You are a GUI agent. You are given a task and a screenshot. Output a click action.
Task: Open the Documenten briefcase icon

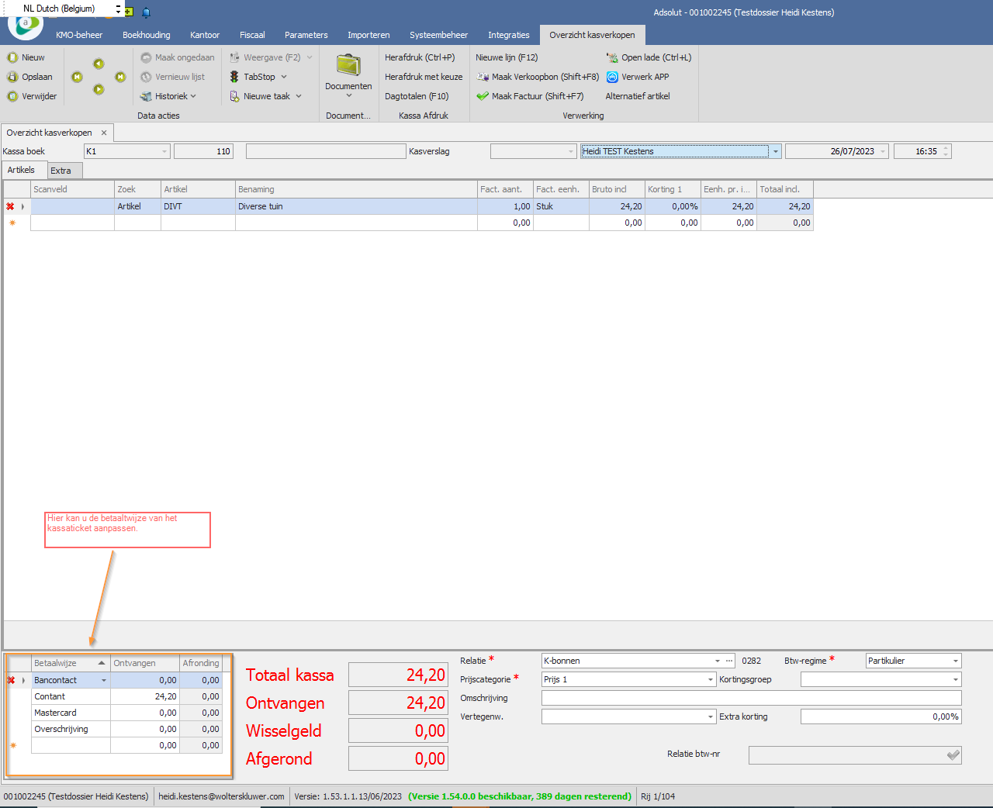point(348,65)
